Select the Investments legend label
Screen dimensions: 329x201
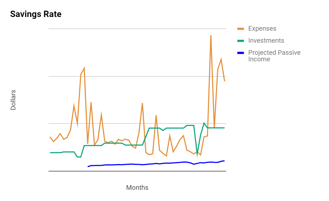click(266, 41)
